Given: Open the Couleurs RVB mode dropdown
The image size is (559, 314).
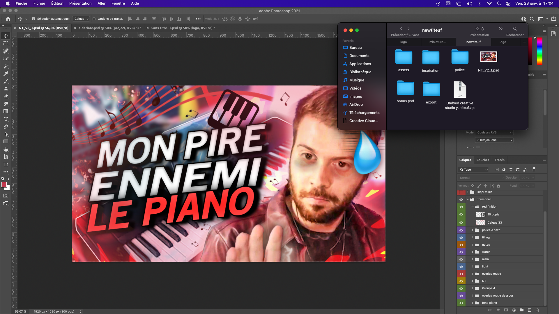Looking at the screenshot, I should [494, 133].
